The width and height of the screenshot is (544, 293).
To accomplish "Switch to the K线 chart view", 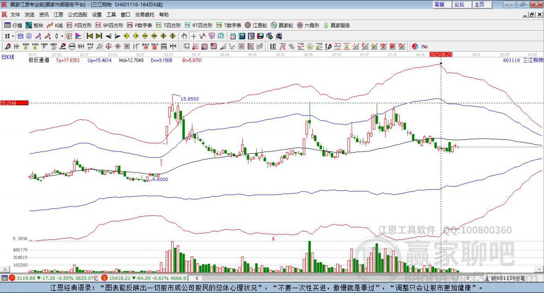I will (x=55, y=26).
